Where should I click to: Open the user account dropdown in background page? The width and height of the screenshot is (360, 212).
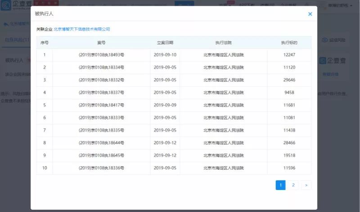point(340,5)
